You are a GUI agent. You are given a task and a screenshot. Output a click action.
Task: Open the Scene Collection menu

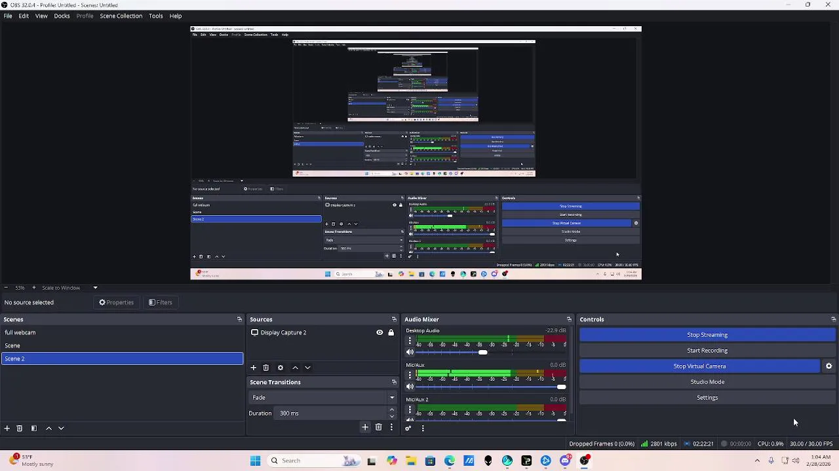click(121, 16)
